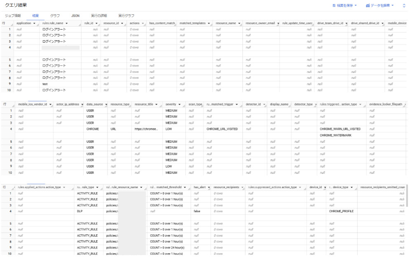This screenshot has width=412, height=261.
Task: Click the https://chromee... resource title cell
Action: coord(146,129)
